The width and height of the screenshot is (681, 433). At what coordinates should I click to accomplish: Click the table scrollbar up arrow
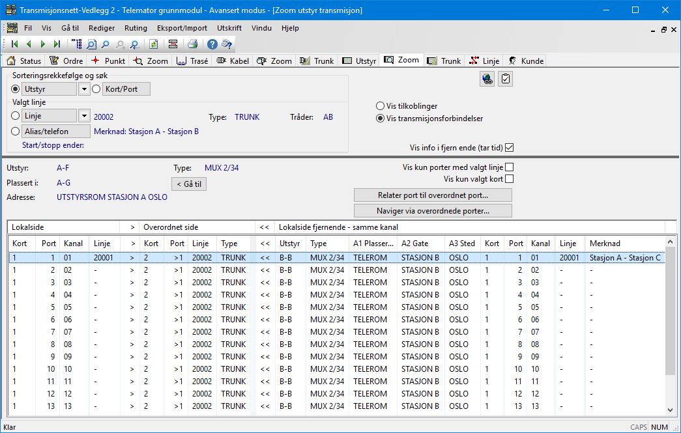pos(670,242)
